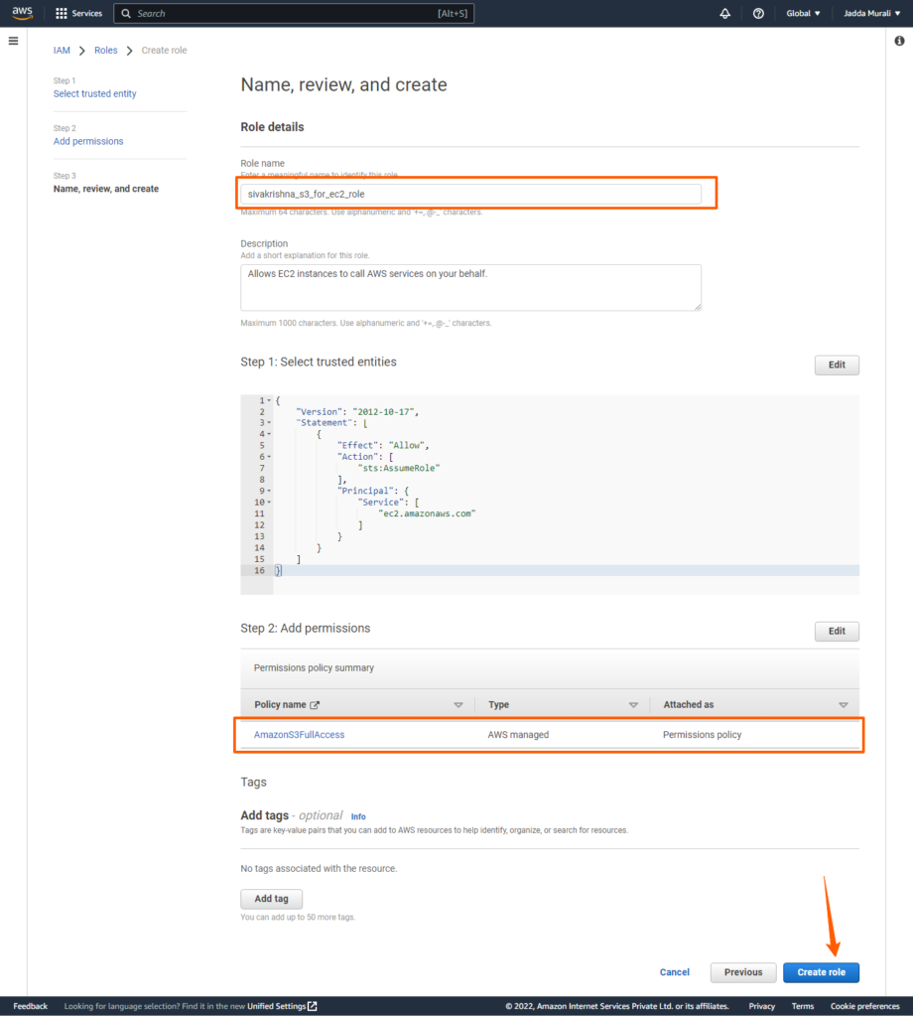This screenshot has width=913, height=1017.
Task: Sort by Attached as column arrow
Action: [x=843, y=705]
